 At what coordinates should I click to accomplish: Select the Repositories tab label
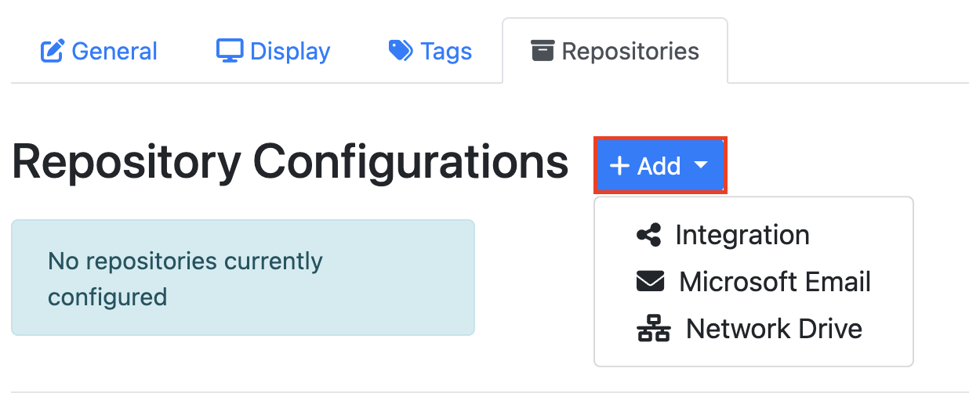[630, 52]
